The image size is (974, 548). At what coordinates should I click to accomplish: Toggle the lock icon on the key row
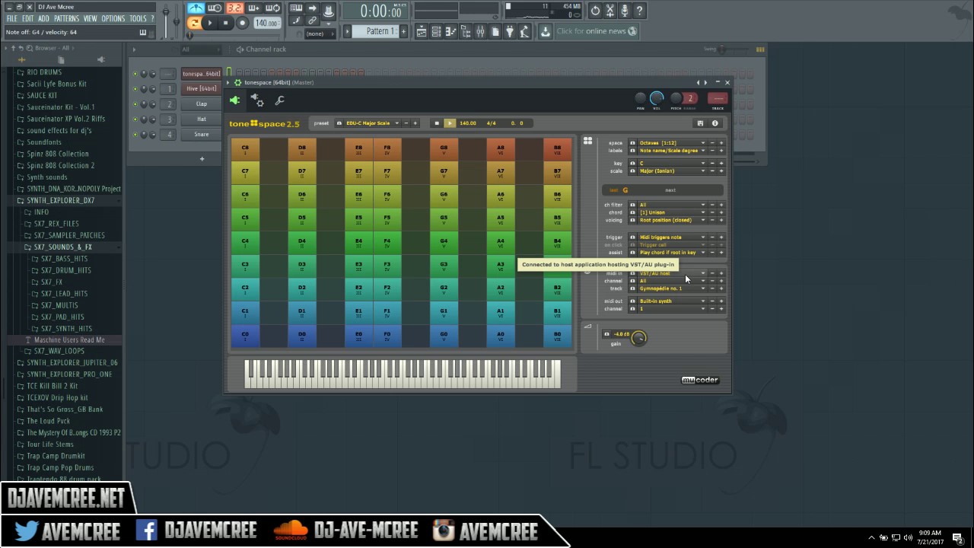632,164
